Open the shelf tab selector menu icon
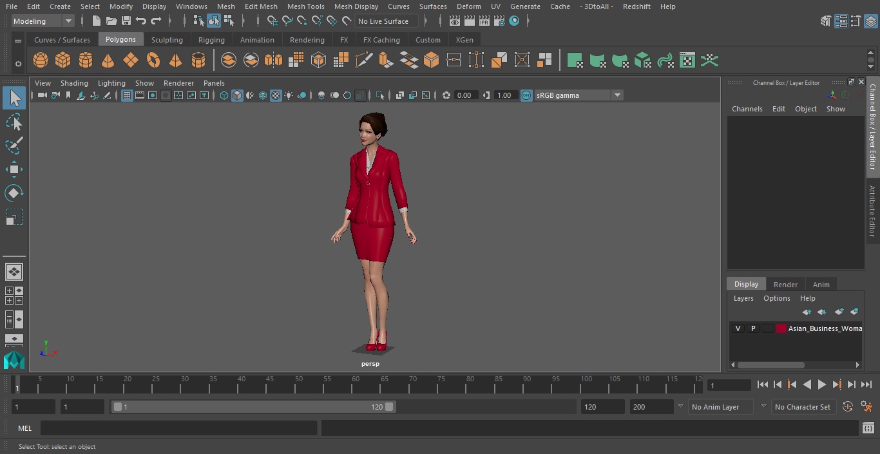The image size is (880, 454). tap(18, 40)
